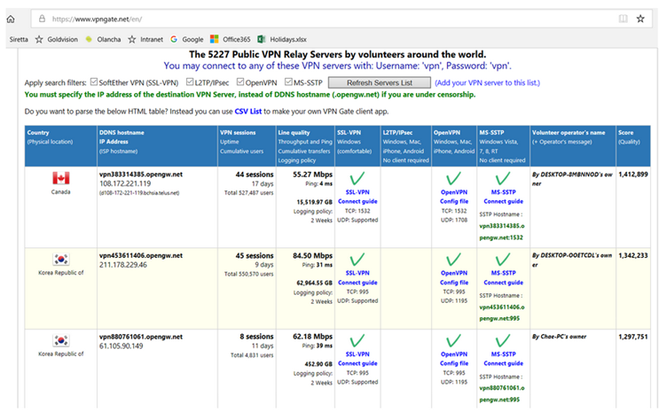Viewport: 667px width, 412px height.
Task: Toggle the SoftEther VPN (SSL-VPN) filter checkbox
Action: click(x=94, y=82)
